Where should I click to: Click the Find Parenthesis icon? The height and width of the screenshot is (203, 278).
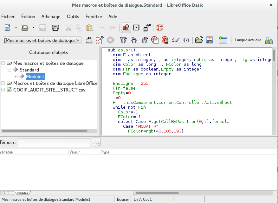point(186,40)
